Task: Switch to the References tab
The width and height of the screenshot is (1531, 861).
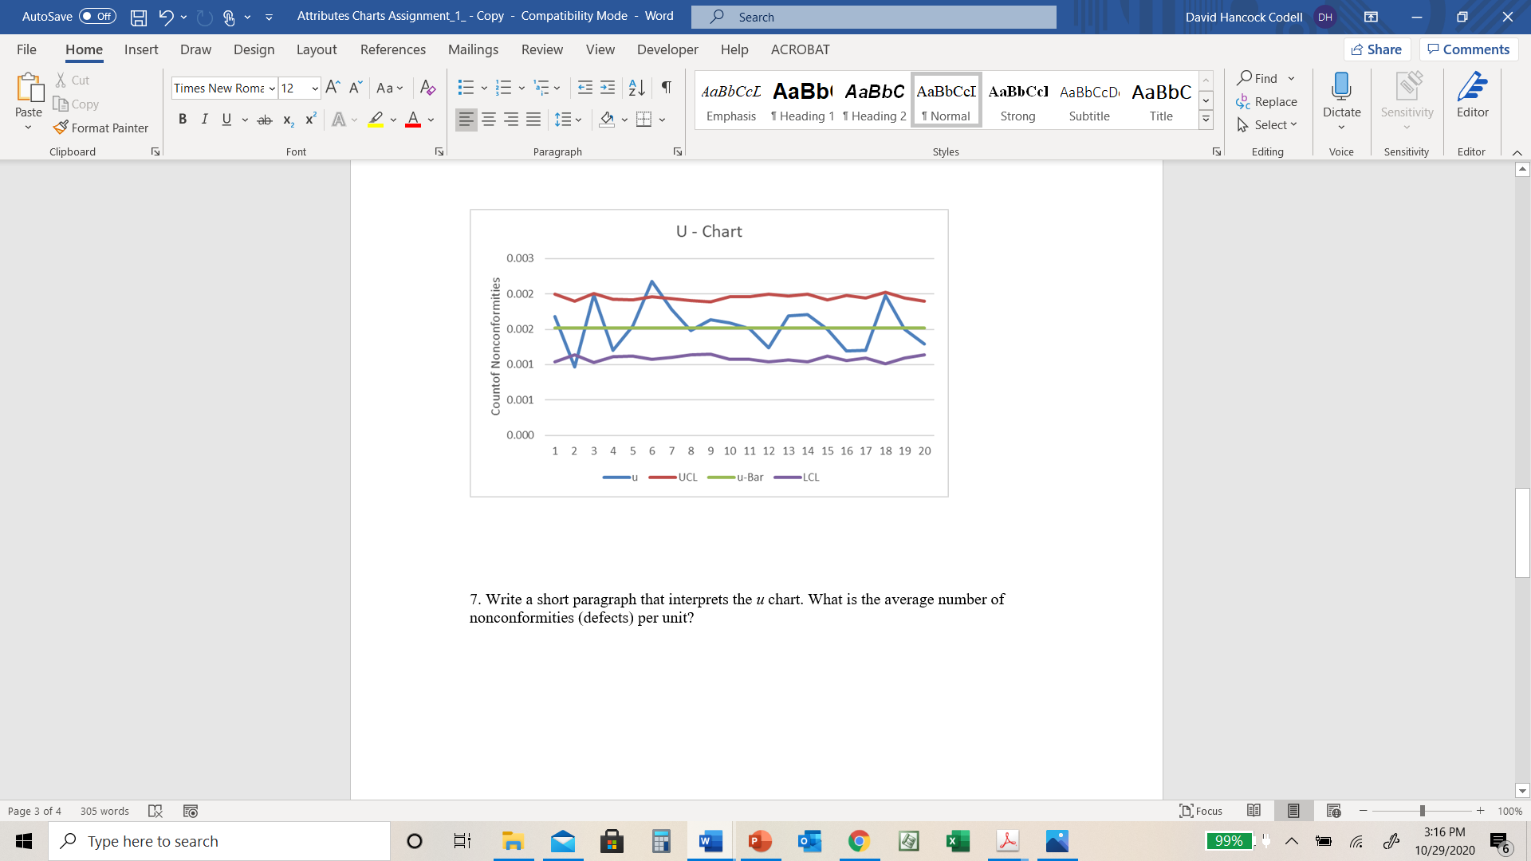Action: point(392,49)
